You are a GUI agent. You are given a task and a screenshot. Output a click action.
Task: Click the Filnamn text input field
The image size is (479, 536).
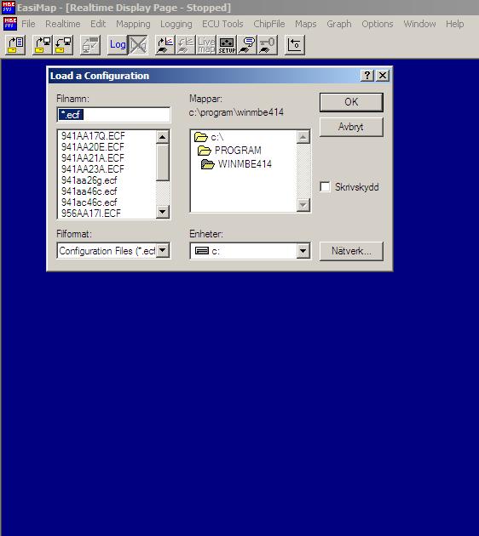pos(113,115)
